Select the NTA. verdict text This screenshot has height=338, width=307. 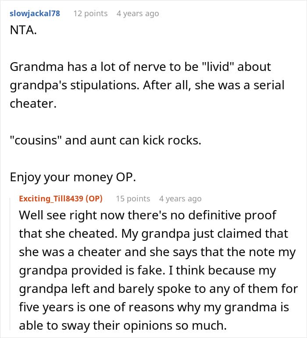coord(23,30)
